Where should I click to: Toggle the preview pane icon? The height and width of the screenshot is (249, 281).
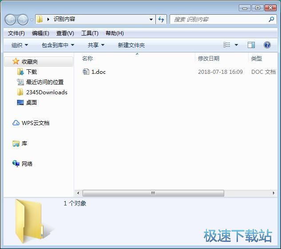251,45
